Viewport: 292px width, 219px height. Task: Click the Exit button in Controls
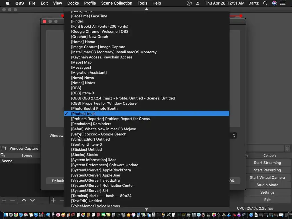click(x=267, y=200)
